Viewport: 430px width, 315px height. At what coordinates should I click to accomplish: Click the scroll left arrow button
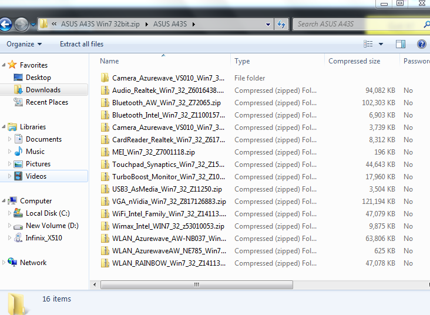pyautogui.click(x=95, y=284)
